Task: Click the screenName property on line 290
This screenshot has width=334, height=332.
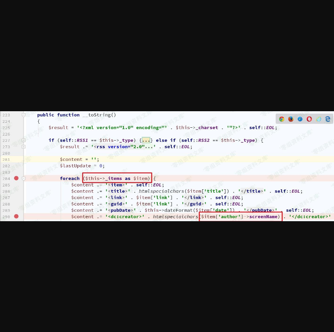Action: pos(264,217)
